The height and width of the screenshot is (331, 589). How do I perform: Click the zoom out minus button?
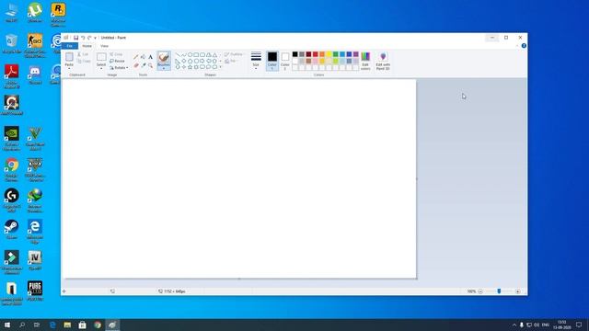(x=480, y=291)
